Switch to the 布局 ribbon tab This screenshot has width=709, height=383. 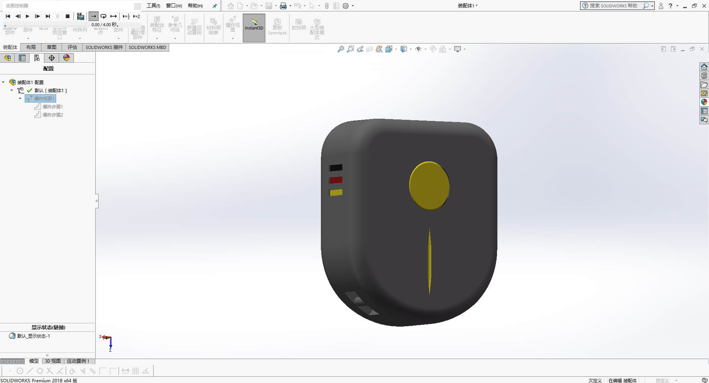pyautogui.click(x=31, y=47)
